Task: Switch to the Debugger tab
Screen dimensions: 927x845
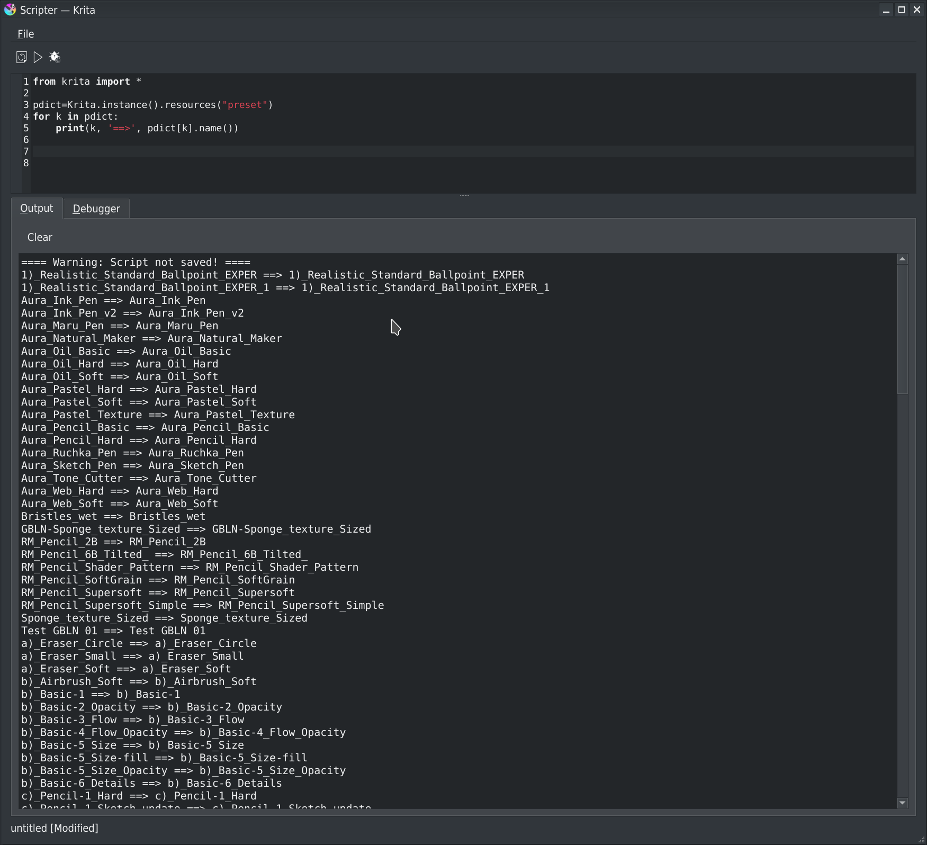Action: 96,209
